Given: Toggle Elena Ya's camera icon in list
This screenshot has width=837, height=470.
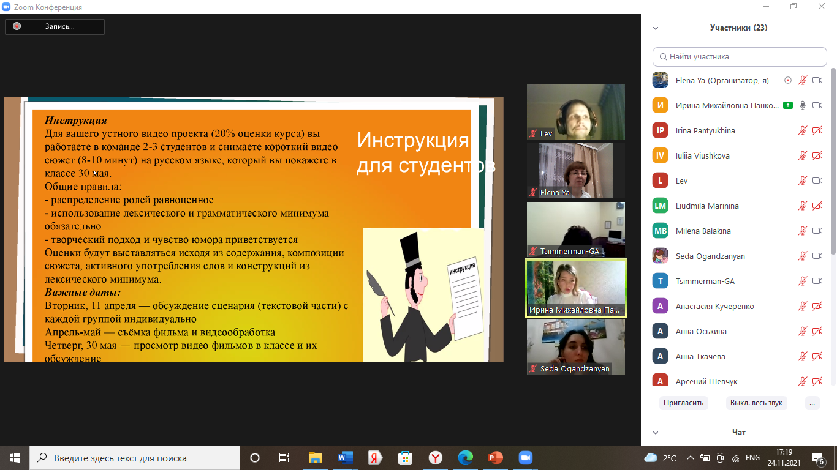Looking at the screenshot, I should [817, 80].
